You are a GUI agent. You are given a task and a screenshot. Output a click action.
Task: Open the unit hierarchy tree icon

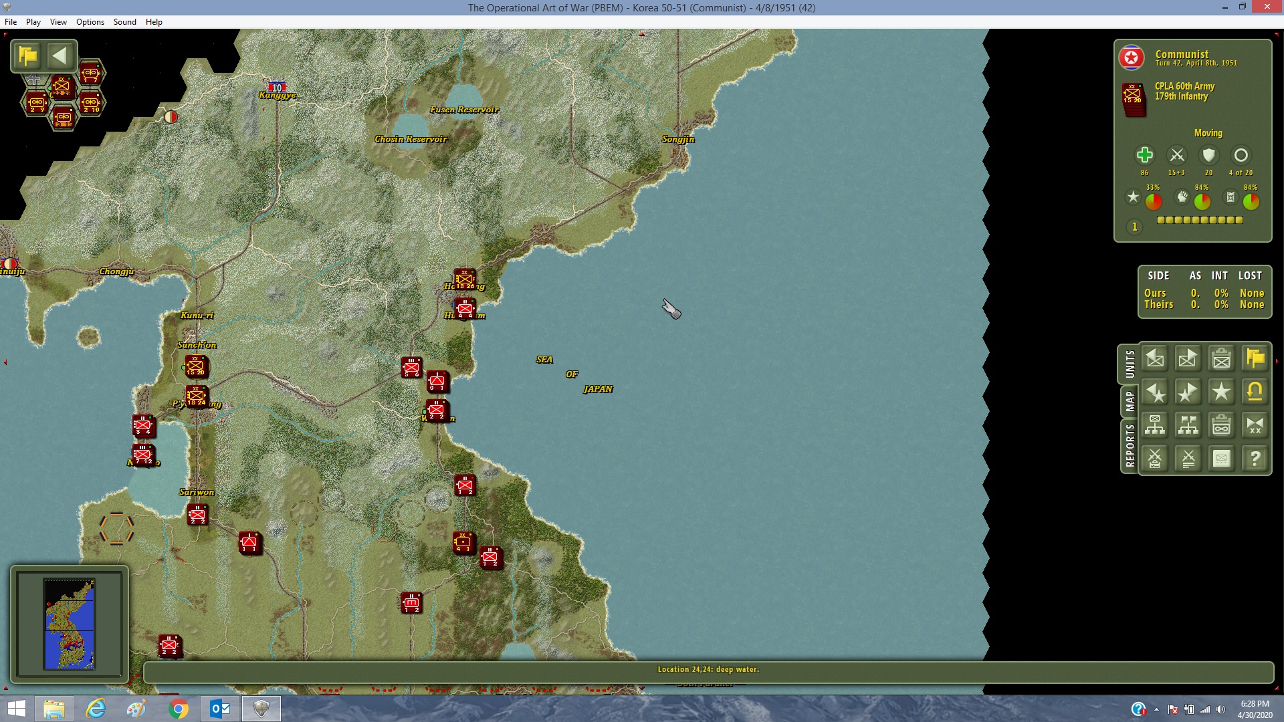(1155, 425)
